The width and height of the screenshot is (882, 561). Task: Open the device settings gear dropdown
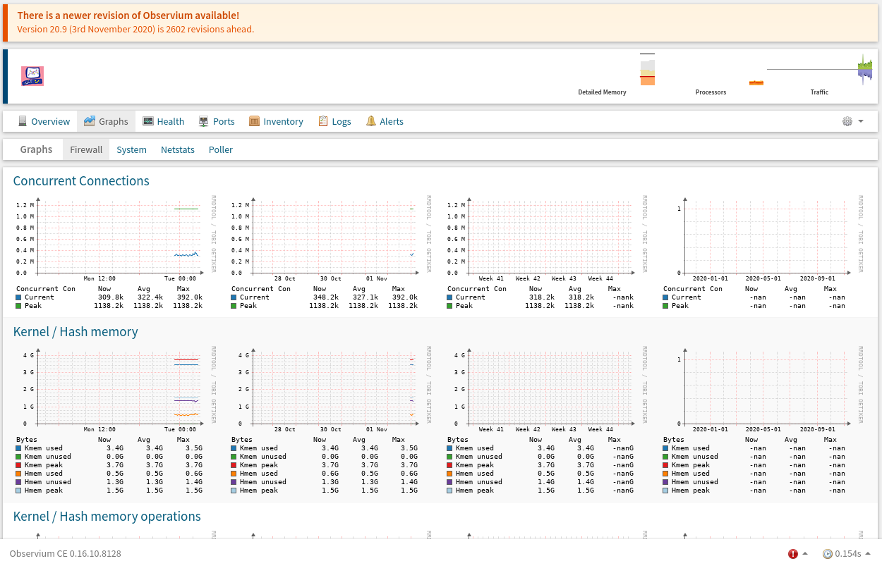click(852, 121)
